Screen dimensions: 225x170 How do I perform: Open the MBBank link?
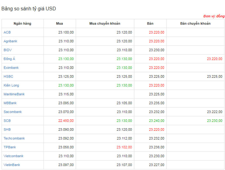pyautogui.click(x=10, y=103)
